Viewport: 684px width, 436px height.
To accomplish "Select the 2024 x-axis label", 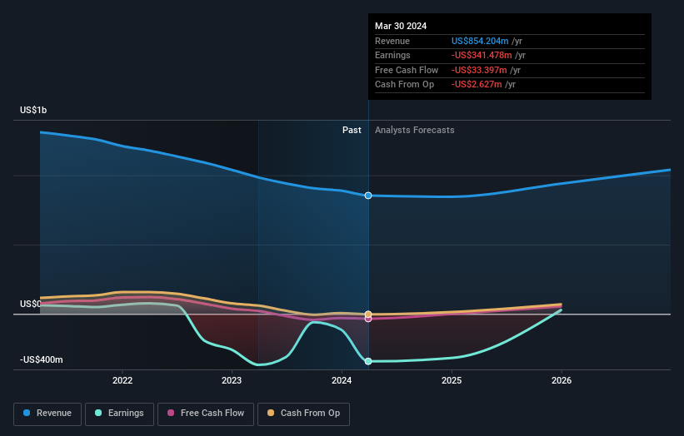I will click(x=341, y=380).
